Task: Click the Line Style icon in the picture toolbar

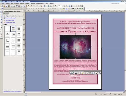Action: tap(90, 73)
